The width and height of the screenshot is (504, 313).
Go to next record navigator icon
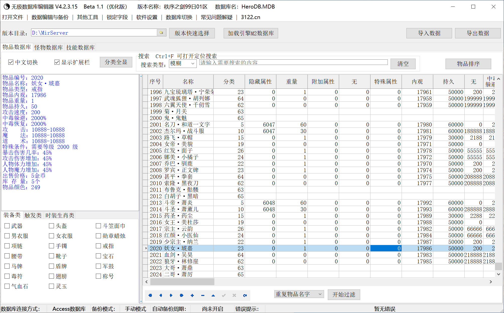171,295
